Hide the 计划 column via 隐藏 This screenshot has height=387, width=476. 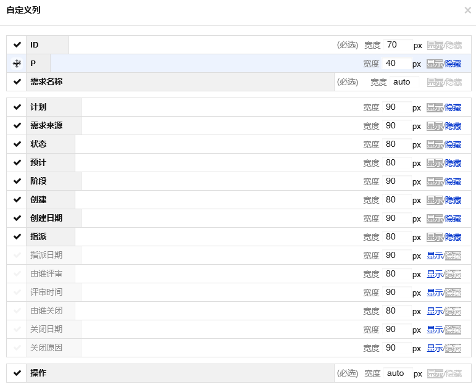click(x=453, y=107)
